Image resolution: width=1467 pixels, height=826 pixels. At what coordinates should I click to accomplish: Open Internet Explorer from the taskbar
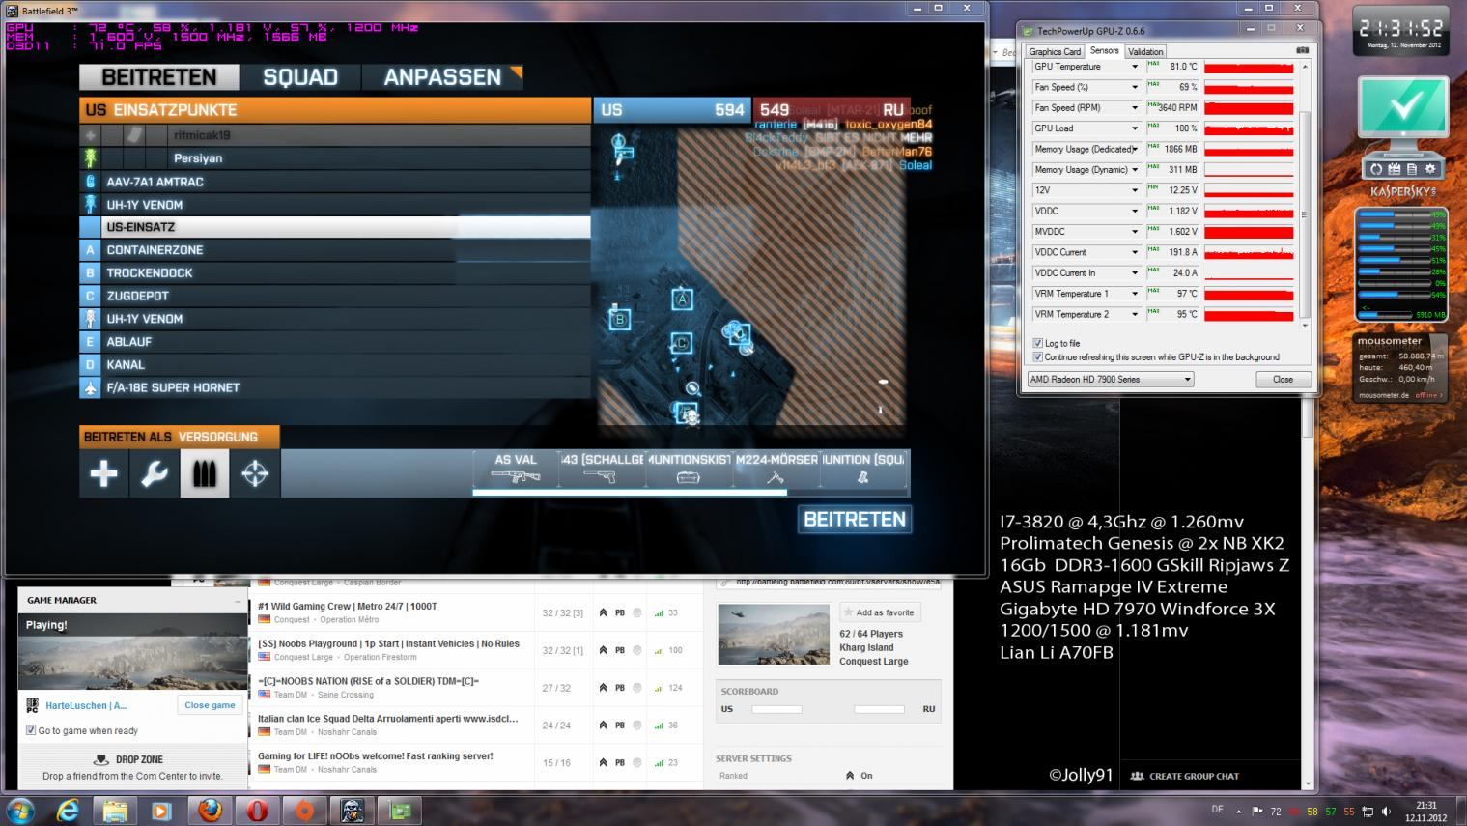pyautogui.click(x=68, y=810)
